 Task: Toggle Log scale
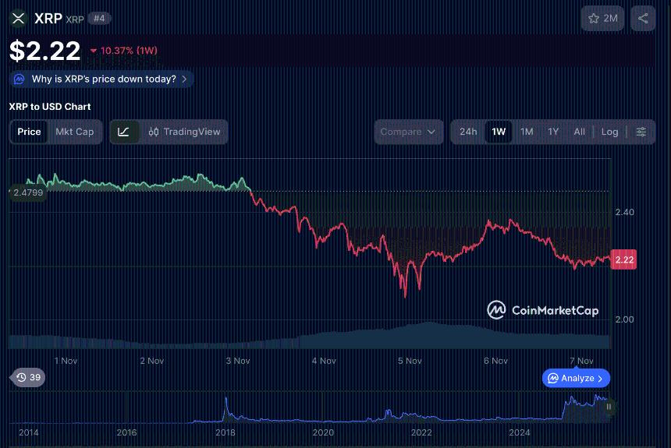point(610,132)
